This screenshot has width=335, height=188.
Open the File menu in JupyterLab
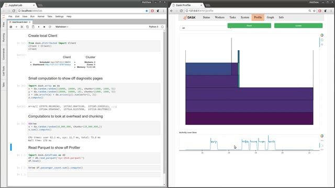click(x=10, y=16)
